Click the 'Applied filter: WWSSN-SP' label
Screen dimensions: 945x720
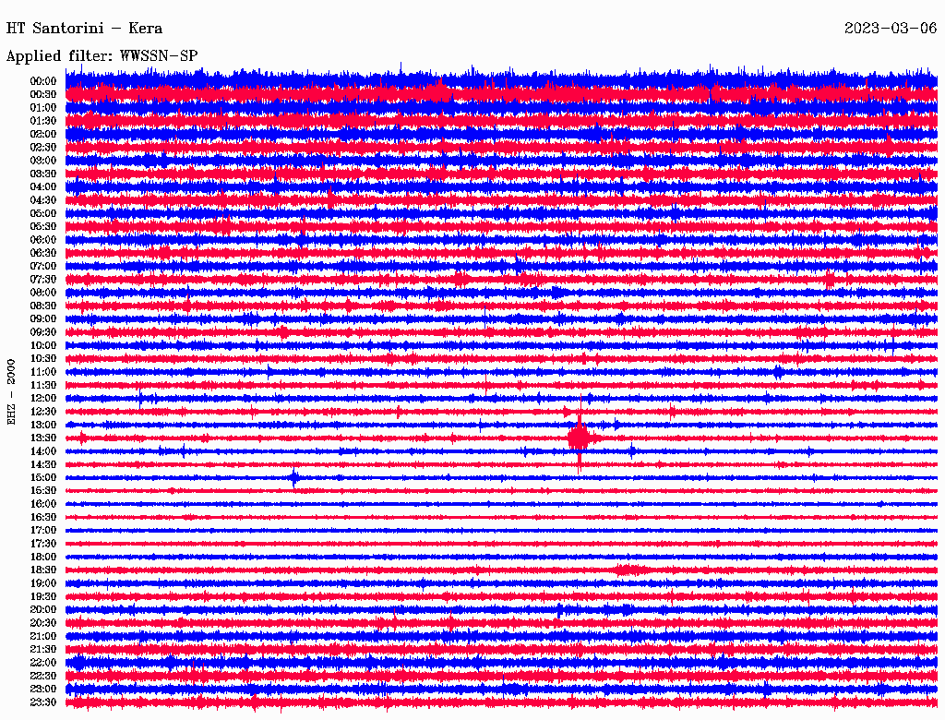(102, 56)
